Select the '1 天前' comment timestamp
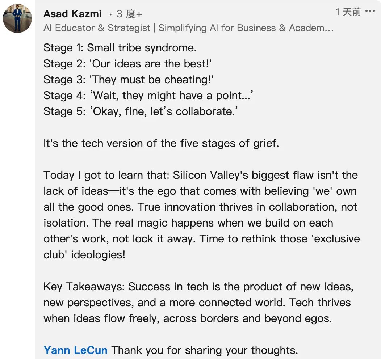Viewport: 381px width, 359px height. point(348,12)
